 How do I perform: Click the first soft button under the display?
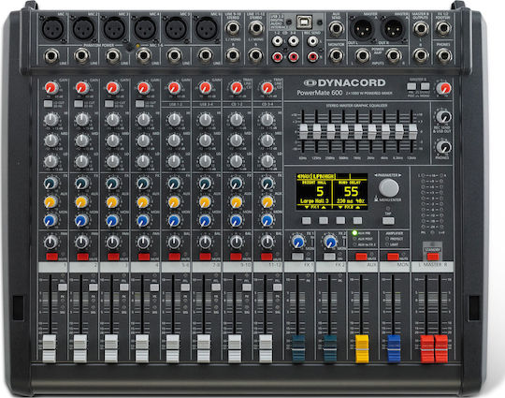[x=307, y=221]
